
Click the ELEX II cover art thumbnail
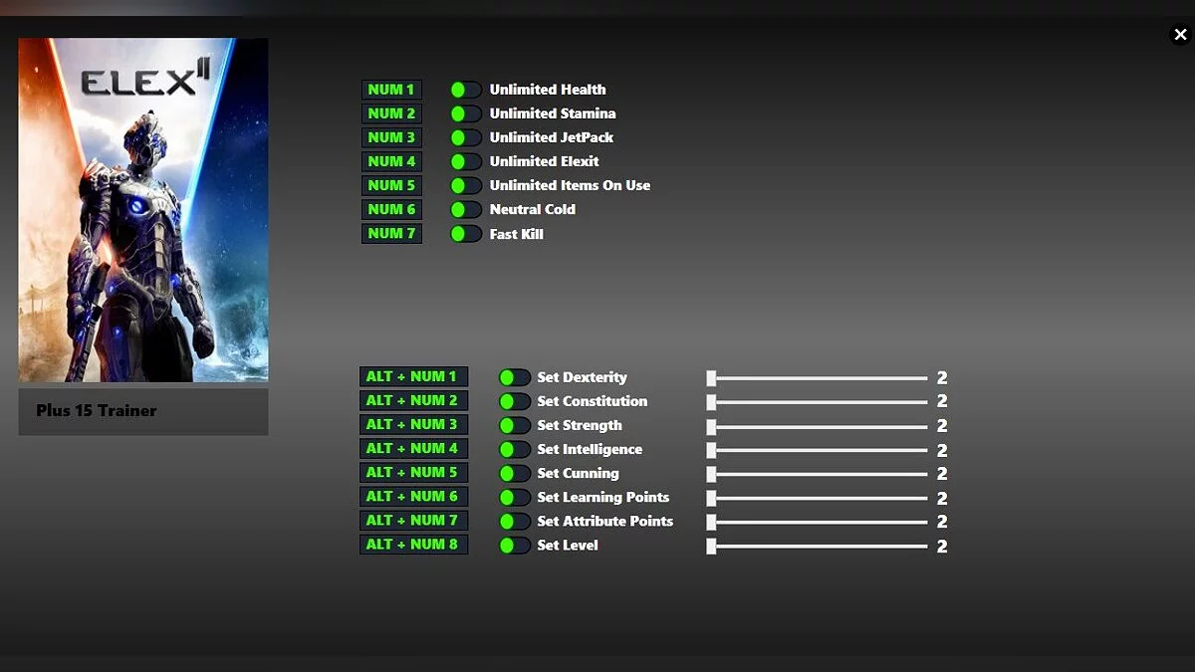coord(143,210)
